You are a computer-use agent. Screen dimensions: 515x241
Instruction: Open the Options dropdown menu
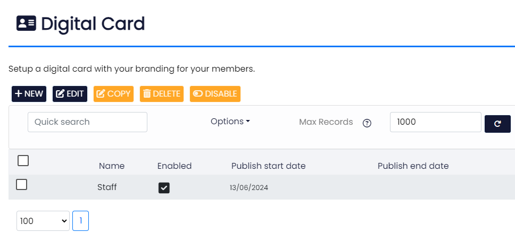coord(230,122)
